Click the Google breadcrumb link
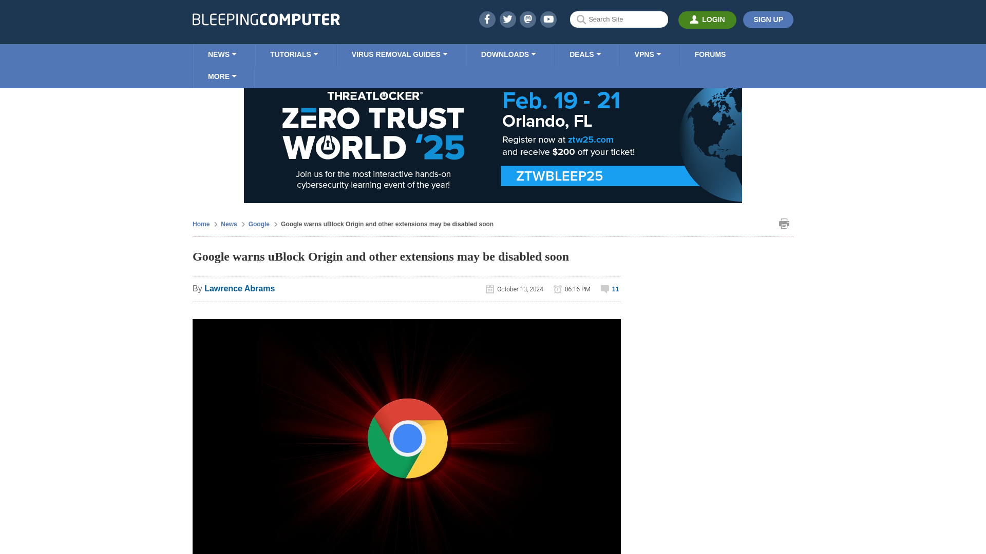 pyautogui.click(x=259, y=224)
